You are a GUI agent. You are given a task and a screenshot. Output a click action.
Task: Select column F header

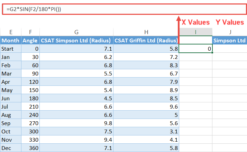click(30, 32)
